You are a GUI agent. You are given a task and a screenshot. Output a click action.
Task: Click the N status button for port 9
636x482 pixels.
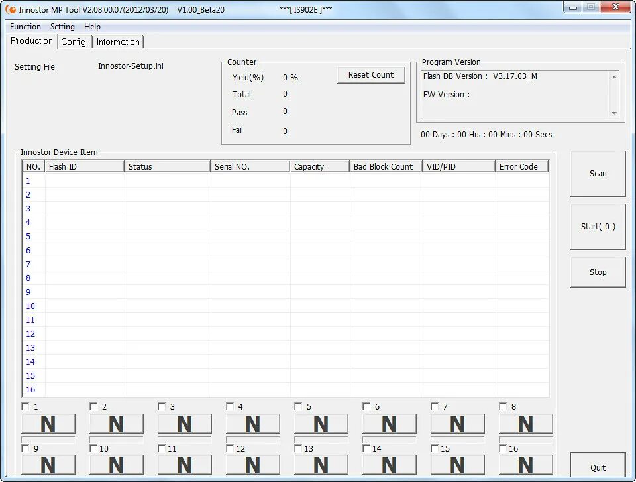click(48, 465)
